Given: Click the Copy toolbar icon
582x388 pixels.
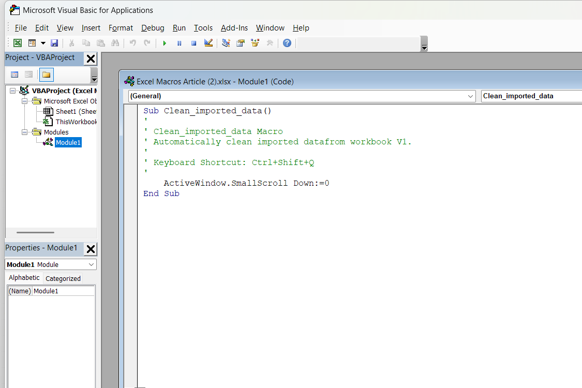Looking at the screenshot, I should [x=86, y=43].
